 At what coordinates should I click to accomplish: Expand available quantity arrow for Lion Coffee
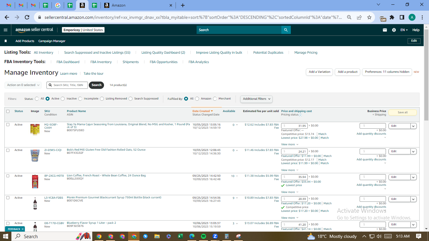(237, 176)
